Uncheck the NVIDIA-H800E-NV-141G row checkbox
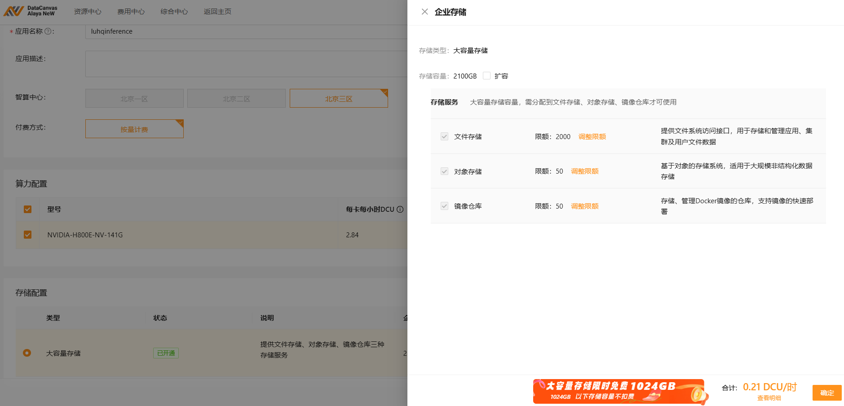 27,235
